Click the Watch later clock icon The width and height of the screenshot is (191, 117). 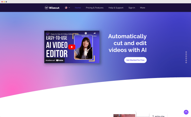pos(86,33)
